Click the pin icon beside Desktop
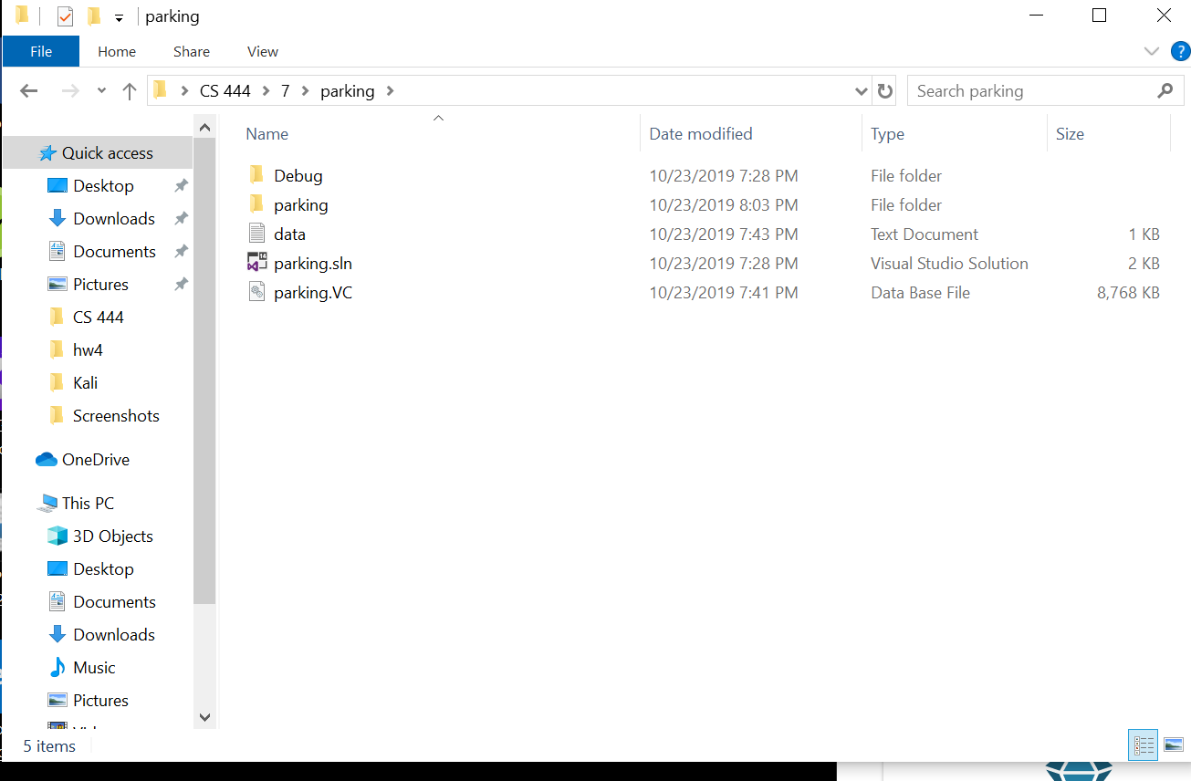Viewport: 1191px width, 781px height. click(181, 186)
